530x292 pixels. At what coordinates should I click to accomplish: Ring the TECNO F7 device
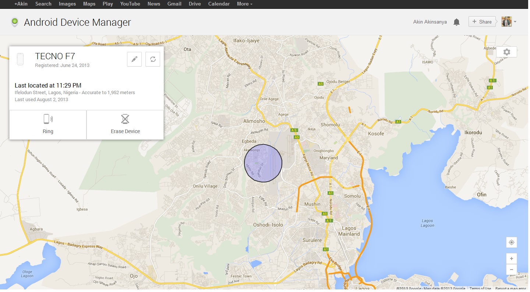pyautogui.click(x=48, y=125)
